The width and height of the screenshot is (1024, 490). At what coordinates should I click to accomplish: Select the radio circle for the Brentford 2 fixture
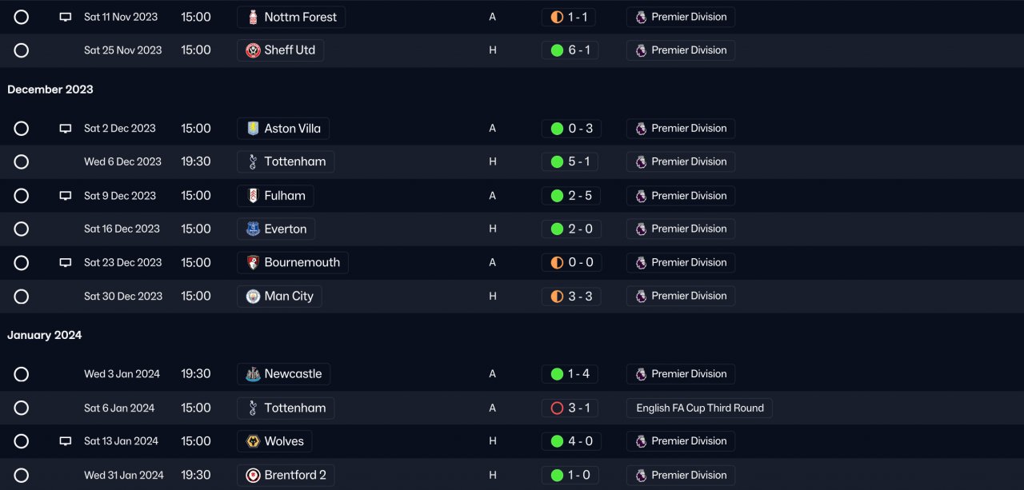point(22,476)
